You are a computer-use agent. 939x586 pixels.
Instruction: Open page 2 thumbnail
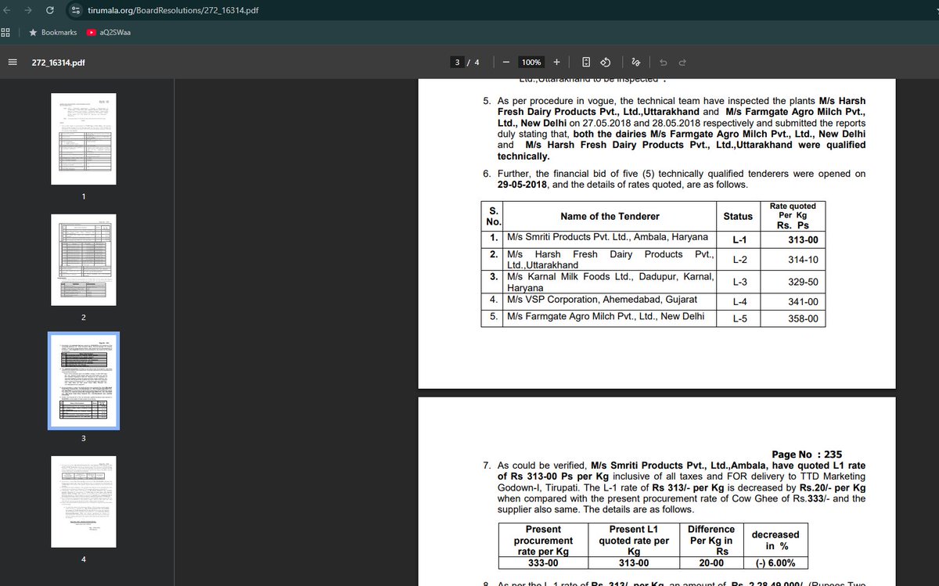tap(84, 260)
